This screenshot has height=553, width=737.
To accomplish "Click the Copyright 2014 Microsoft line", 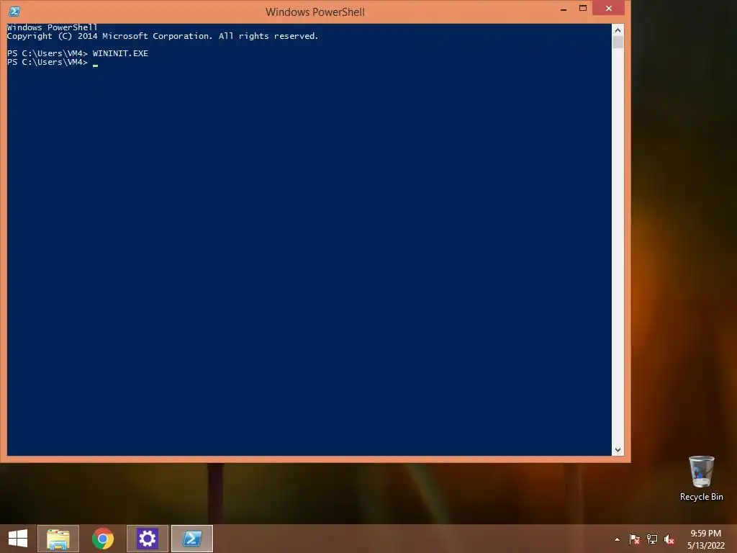I will [x=163, y=36].
